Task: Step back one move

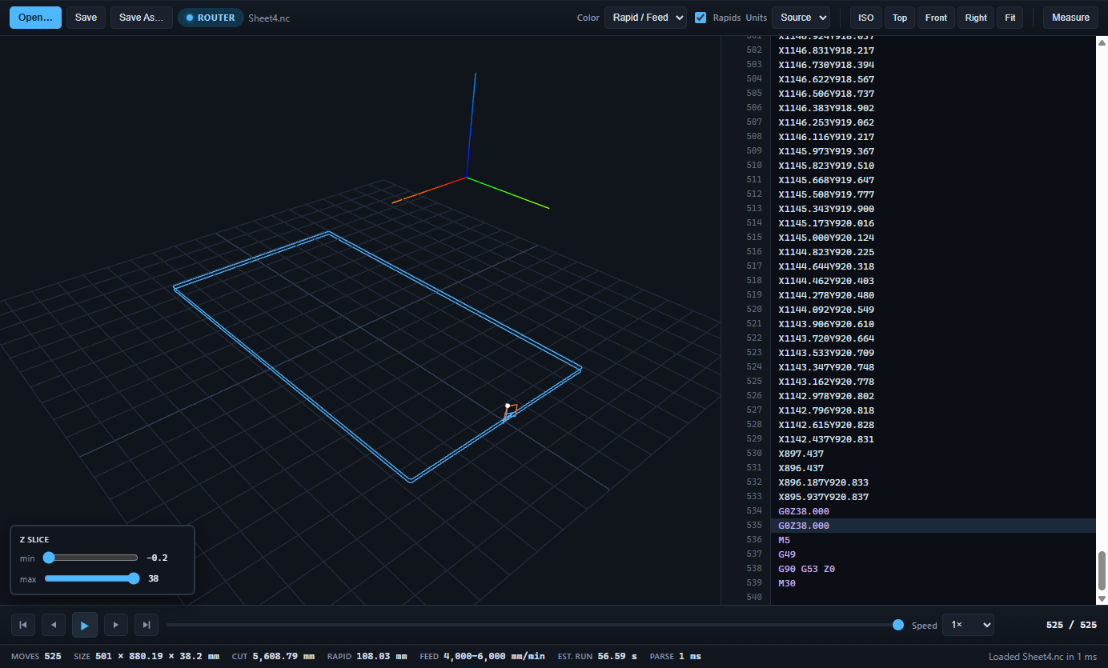Action: click(54, 625)
